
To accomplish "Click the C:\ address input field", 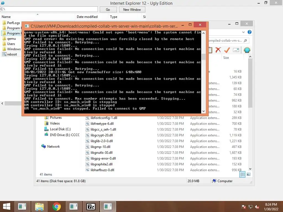I will [49, 9].
